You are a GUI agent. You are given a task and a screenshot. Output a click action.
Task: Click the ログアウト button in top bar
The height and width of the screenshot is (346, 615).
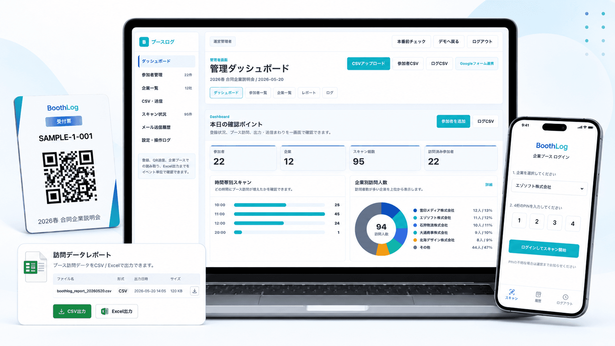(482, 42)
